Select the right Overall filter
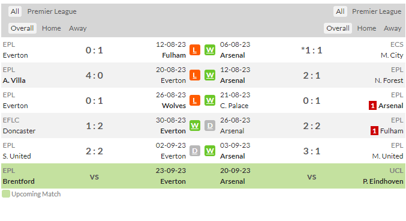This screenshot has height=221, width=406. coord(338,28)
